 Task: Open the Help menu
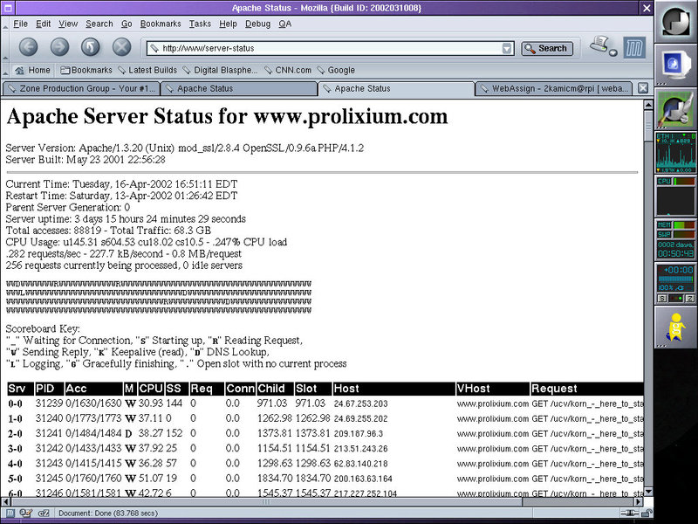click(228, 24)
